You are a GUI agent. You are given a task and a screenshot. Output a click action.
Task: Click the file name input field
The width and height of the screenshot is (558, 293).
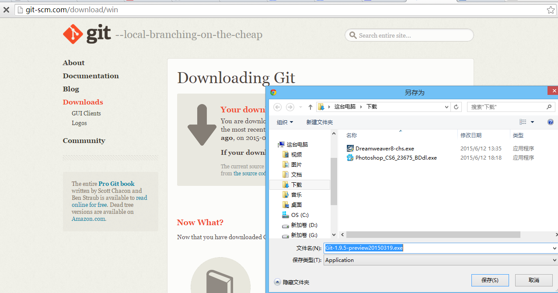point(437,248)
